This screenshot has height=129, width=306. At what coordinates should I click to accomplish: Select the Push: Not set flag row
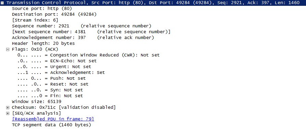click(52, 78)
